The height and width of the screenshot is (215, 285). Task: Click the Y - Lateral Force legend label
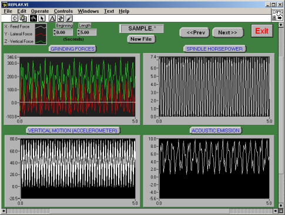pyautogui.click(x=18, y=34)
